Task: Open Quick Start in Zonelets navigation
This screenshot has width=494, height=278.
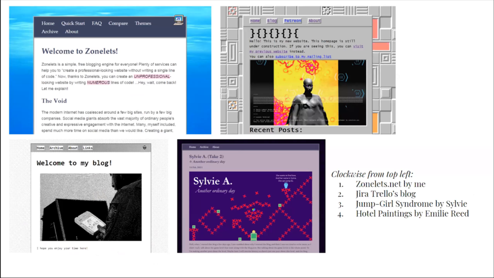Action: click(73, 23)
